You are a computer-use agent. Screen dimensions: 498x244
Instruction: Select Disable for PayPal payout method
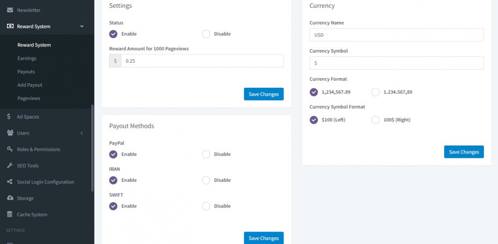206,155
